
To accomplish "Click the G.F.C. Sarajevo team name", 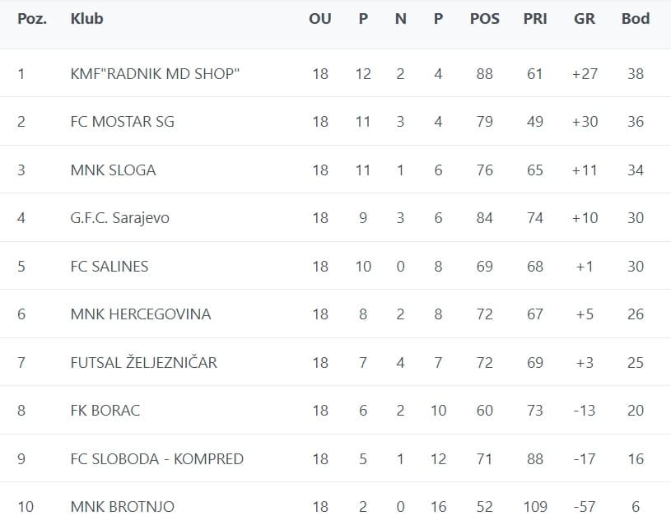I will click(120, 218).
